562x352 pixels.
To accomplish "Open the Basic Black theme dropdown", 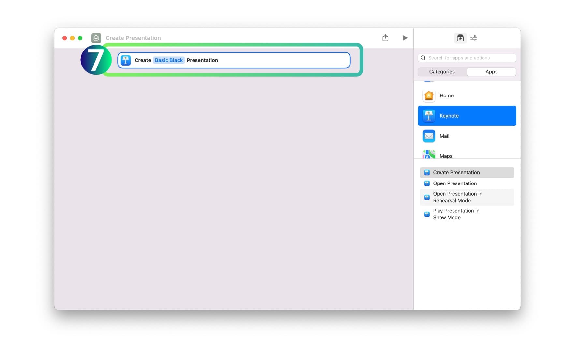I will coord(169,60).
